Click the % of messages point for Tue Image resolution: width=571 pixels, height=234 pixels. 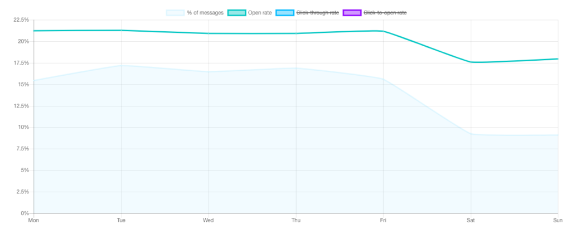(x=121, y=66)
